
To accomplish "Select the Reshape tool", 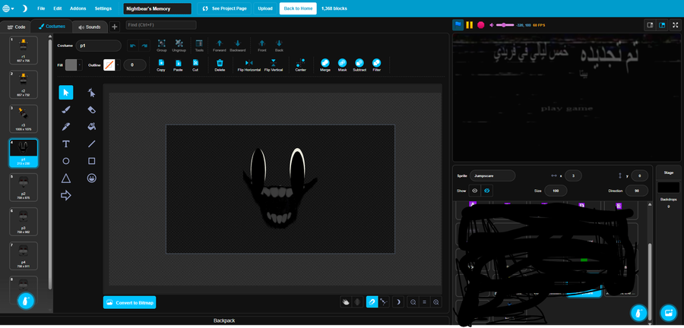I will [92, 93].
